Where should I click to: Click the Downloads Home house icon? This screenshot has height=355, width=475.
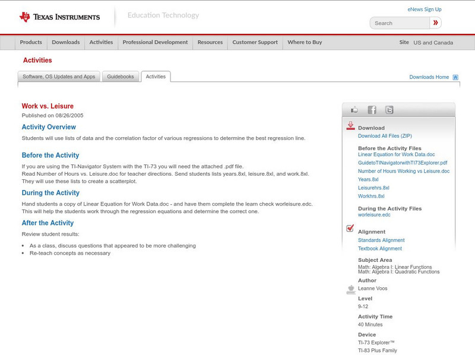click(x=455, y=77)
